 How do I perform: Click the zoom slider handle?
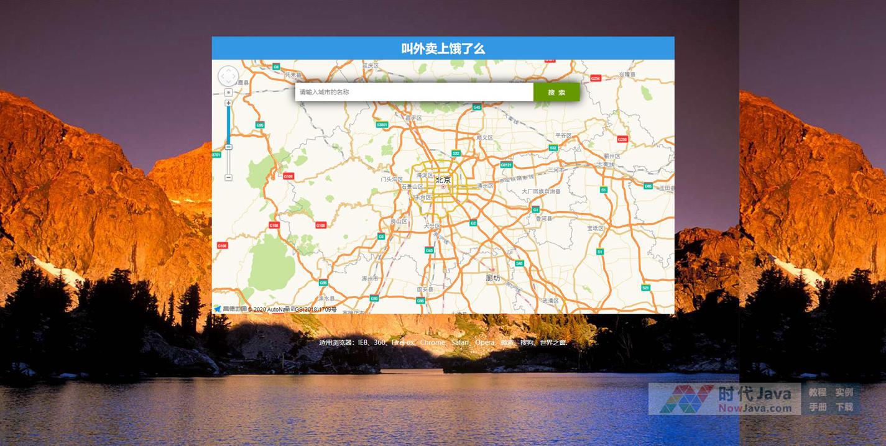click(228, 147)
